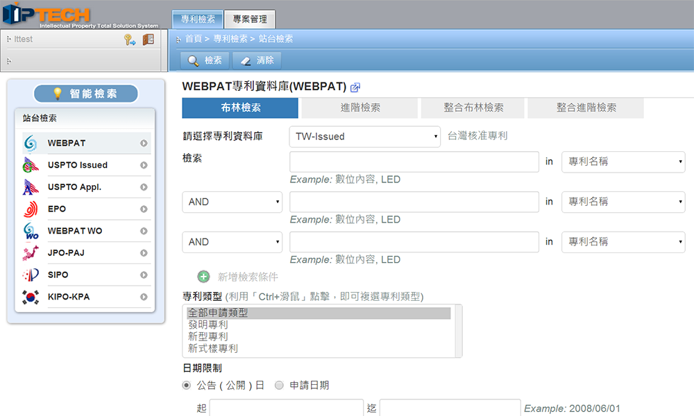Click the green plus add-condition icon

tap(203, 277)
